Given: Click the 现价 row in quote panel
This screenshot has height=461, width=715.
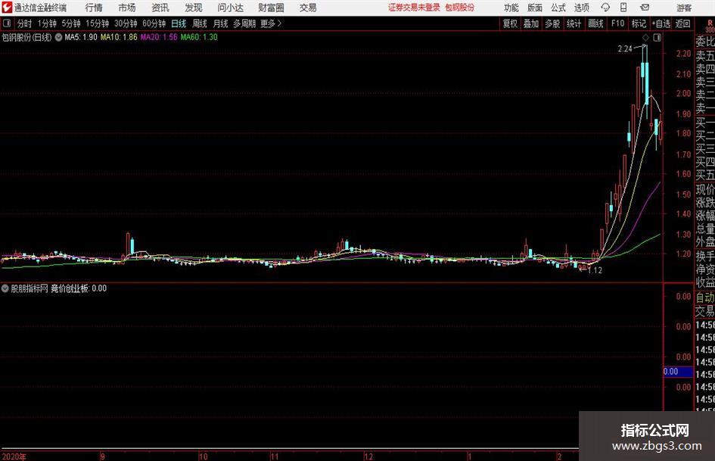Looking at the screenshot, I should click(x=705, y=189).
